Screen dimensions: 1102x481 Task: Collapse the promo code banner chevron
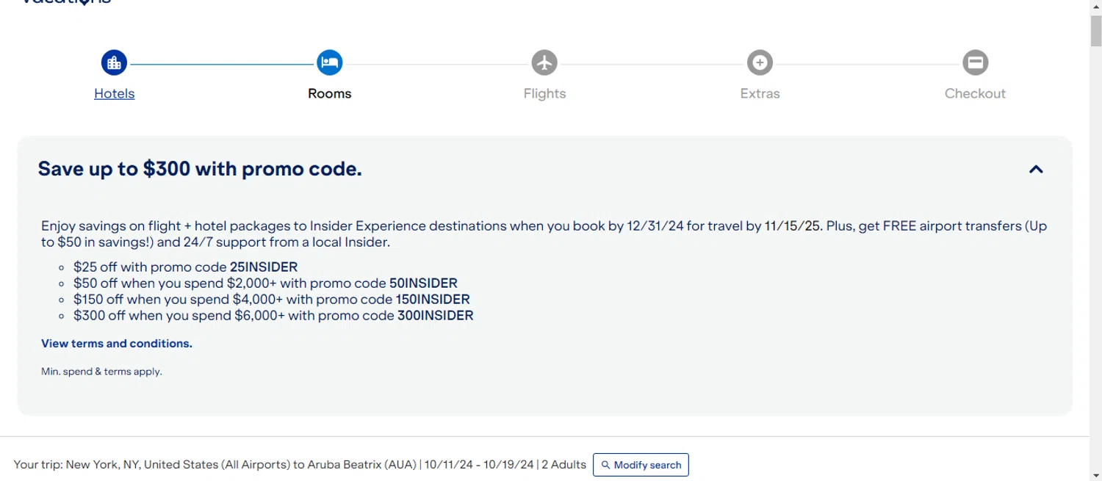1036,170
